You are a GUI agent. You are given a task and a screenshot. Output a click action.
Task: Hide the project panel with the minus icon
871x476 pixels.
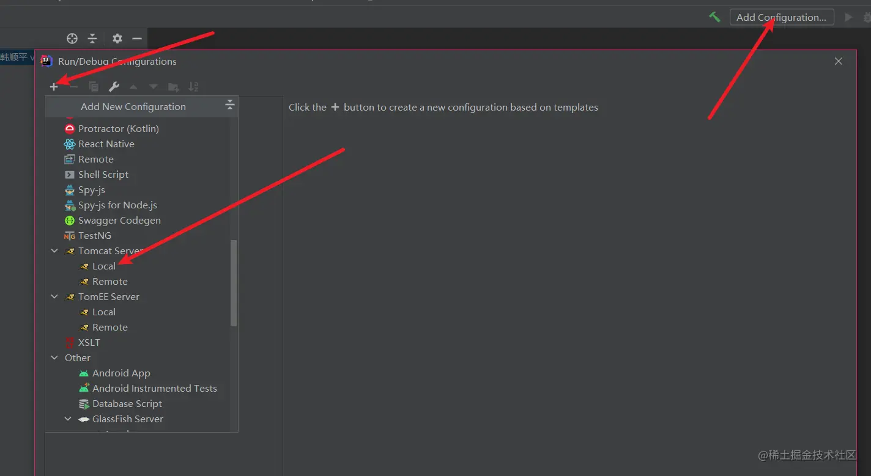click(x=137, y=38)
